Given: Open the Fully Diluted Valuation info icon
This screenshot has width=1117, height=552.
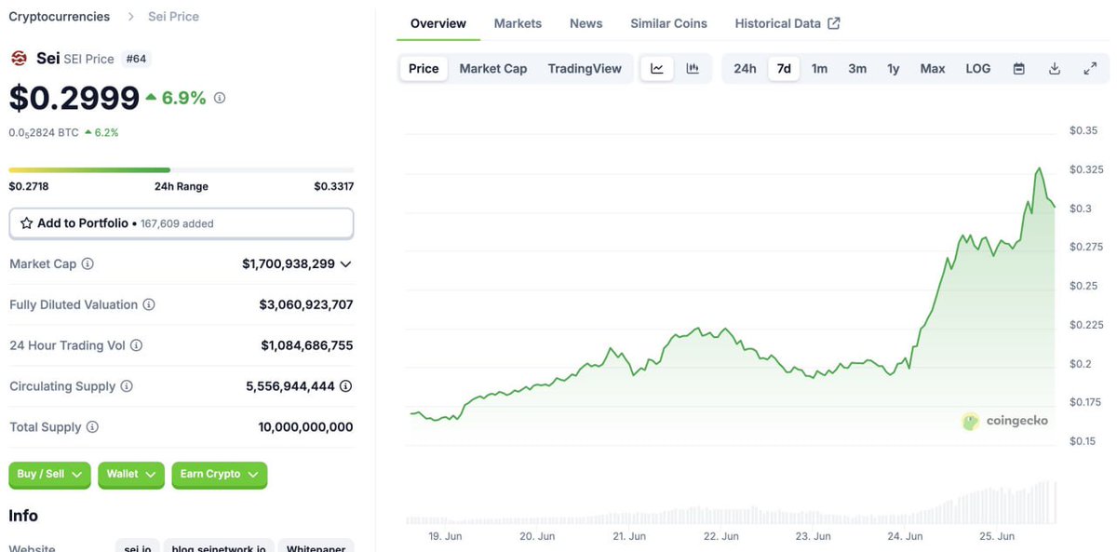Looking at the screenshot, I should (x=149, y=305).
